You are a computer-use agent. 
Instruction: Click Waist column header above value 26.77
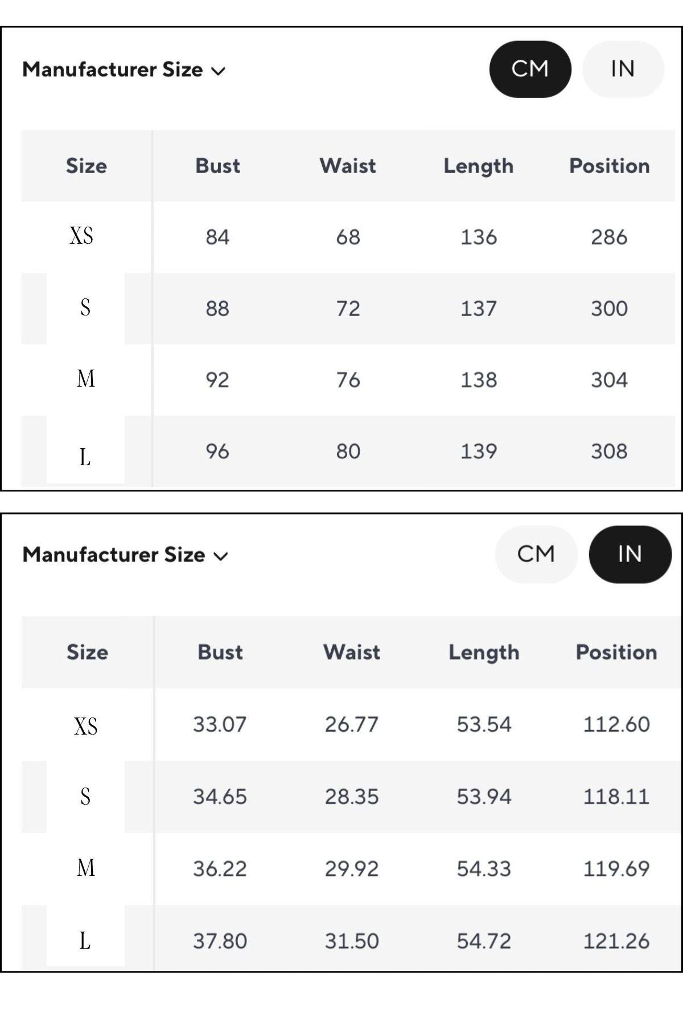click(x=351, y=652)
